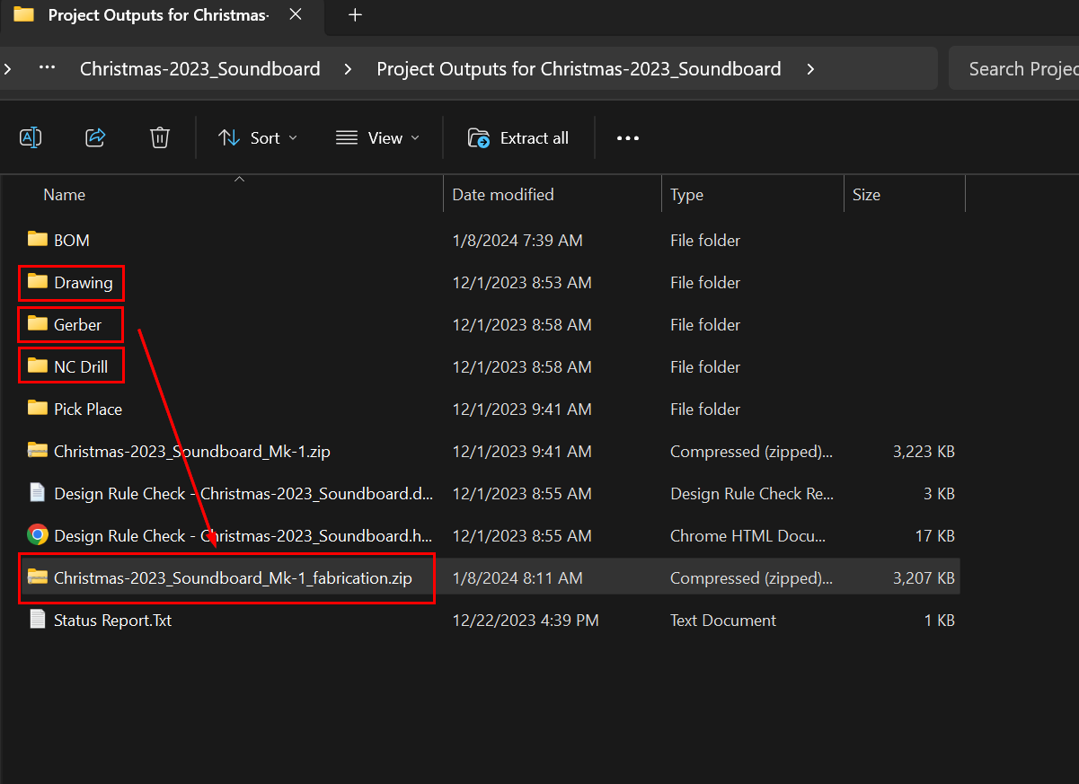Click the Share icon in toolbar
Viewport: 1079px width, 784px height.
click(x=95, y=137)
